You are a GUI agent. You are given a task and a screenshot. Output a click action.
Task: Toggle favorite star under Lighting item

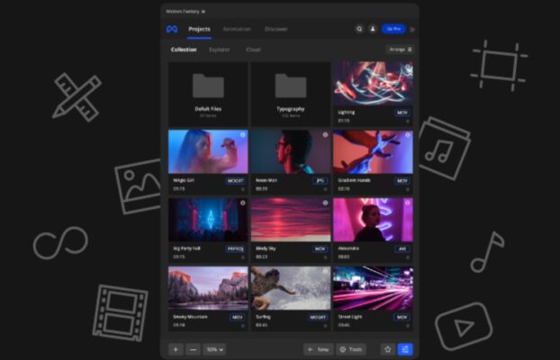pos(408,121)
